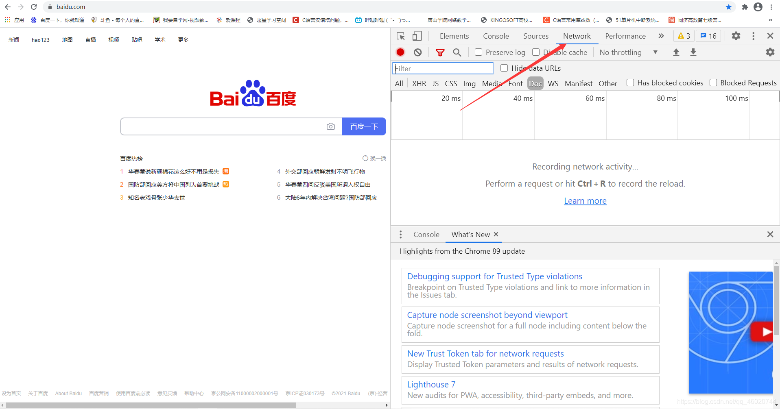Click the browser address bar URL
Image resolution: width=780 pixels, height=409 pixels.
tap(71, 7)
